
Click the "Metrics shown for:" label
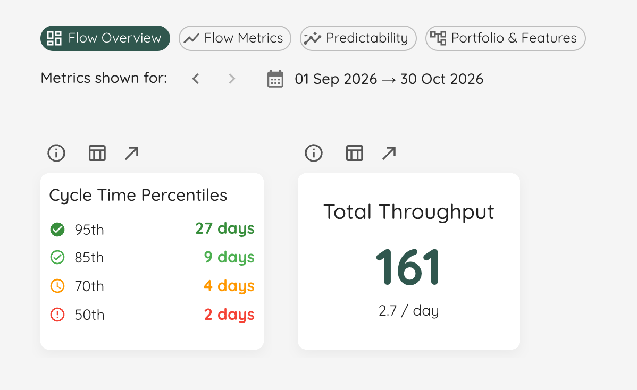tap(104, 78)
